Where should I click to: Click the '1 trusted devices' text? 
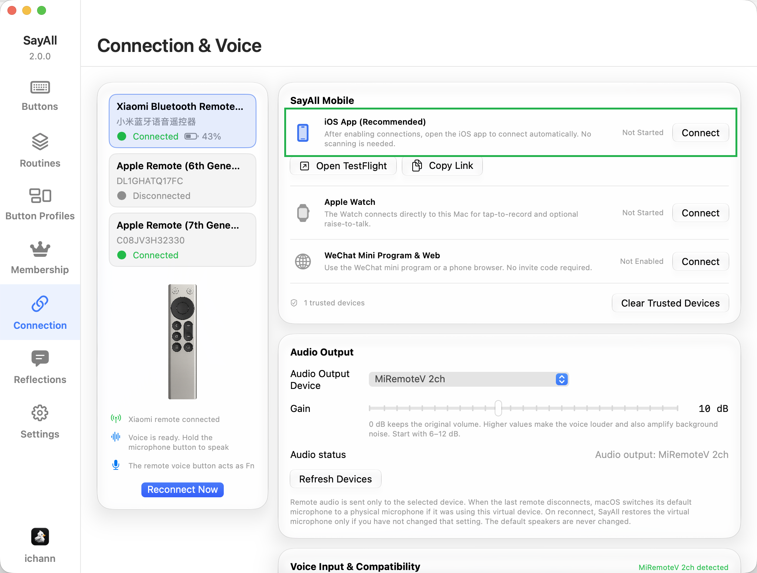click(334, 303)
